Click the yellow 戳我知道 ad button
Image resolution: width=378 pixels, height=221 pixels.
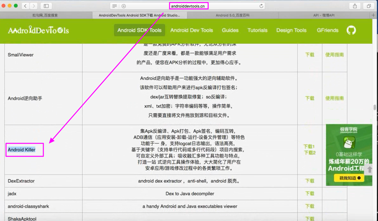[x=349, y=178]
